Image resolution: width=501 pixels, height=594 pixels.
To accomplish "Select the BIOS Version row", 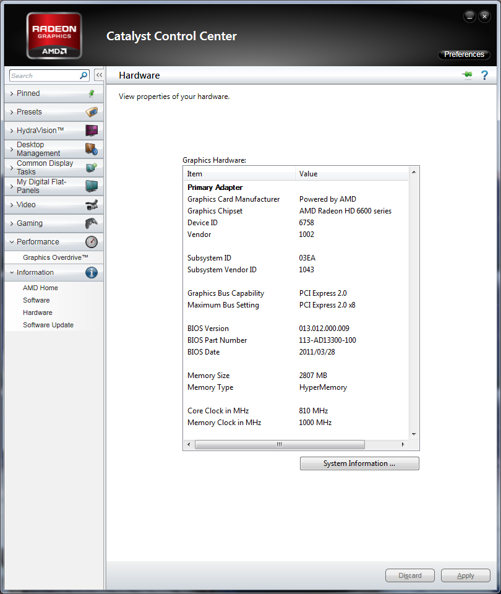I will (296, 329).
